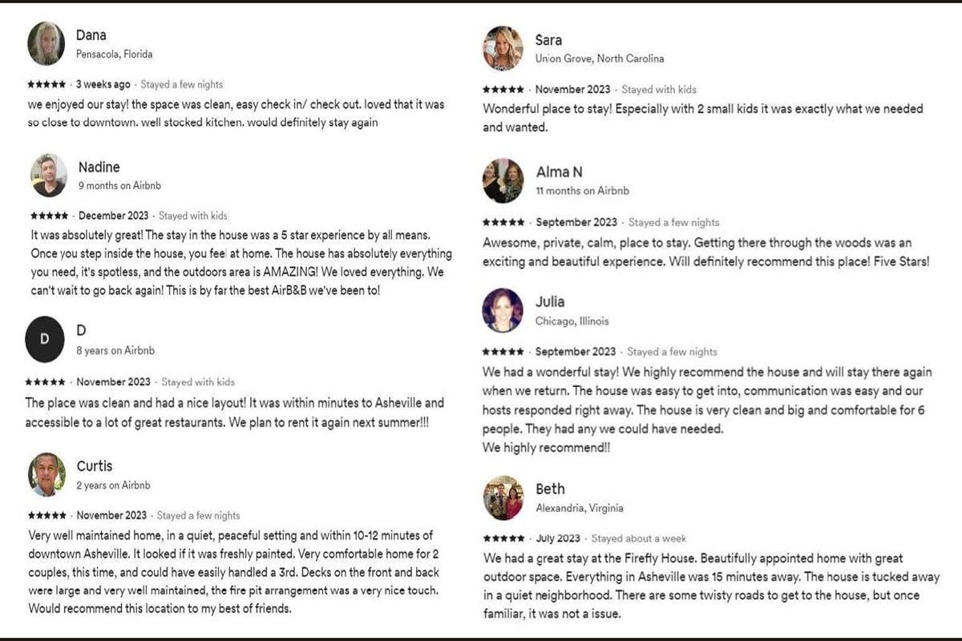Image resolution: width=962 pixels, height=641 pixels.
Task: Click the star rating on Sara's review
Action: 503,90
